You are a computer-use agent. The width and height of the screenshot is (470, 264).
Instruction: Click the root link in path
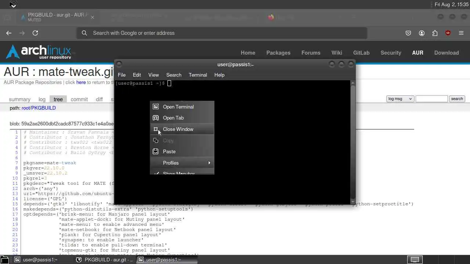(x=26, y=108)
